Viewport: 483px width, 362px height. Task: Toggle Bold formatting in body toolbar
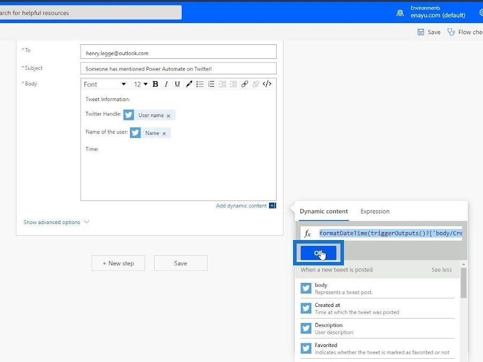155,84
